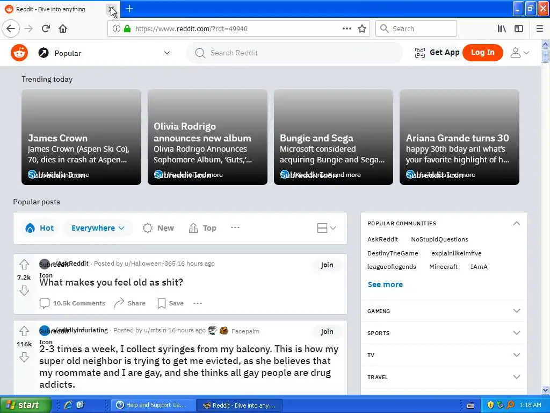Screen dimensions: 550x413
Task: Open the Popular feed dropdown chevron
Action: click(x=167, y=53)
